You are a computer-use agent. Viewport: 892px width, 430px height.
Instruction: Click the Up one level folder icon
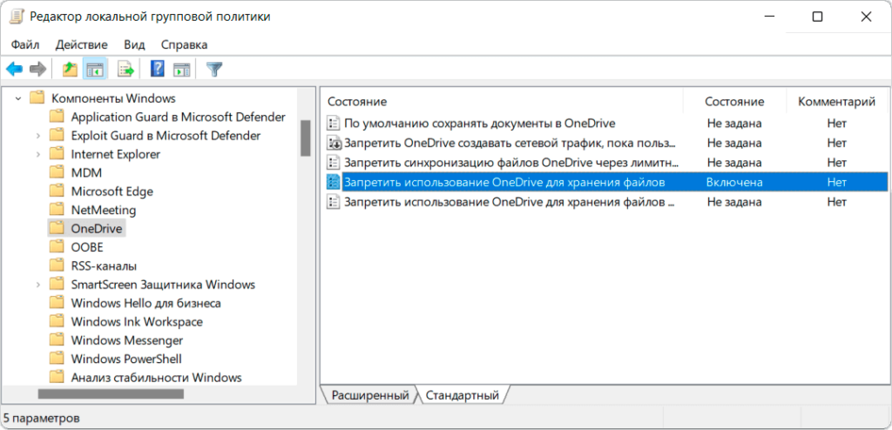pos(70,69)
